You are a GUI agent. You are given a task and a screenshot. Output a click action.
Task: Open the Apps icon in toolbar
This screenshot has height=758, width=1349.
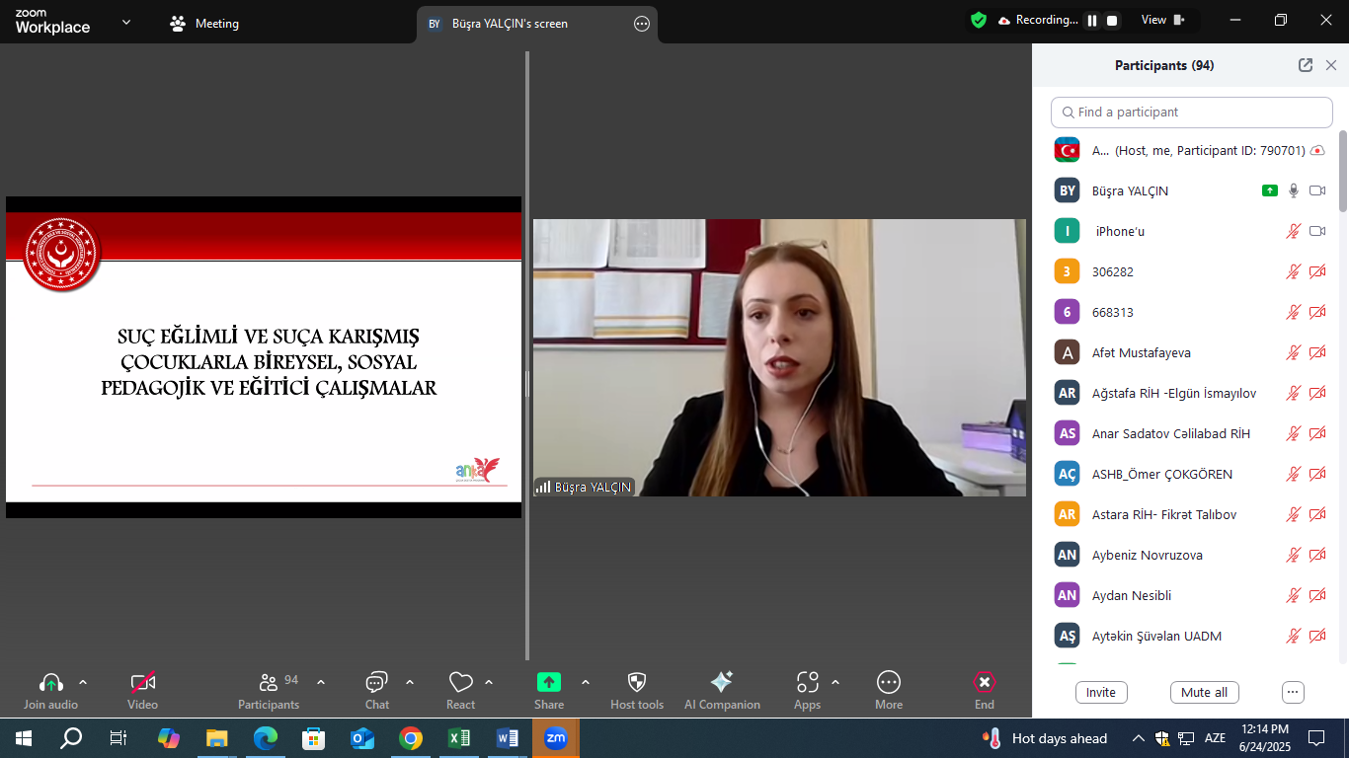click(807, 682)
